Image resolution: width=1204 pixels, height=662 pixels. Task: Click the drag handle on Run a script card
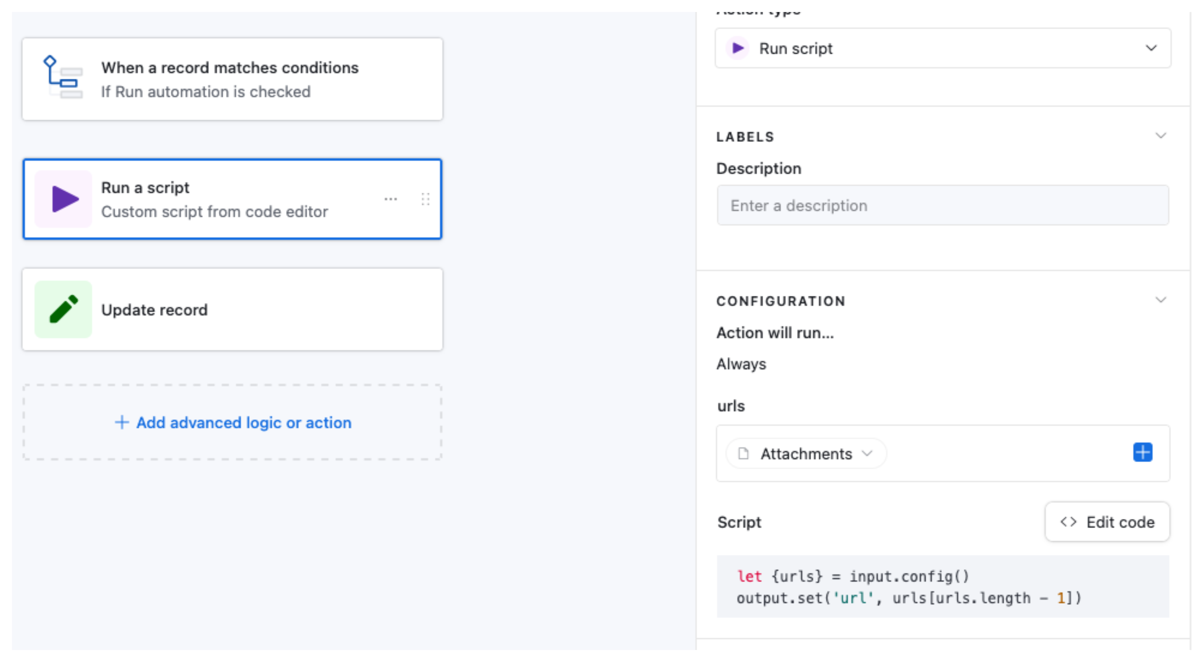(x=426, y=199)
